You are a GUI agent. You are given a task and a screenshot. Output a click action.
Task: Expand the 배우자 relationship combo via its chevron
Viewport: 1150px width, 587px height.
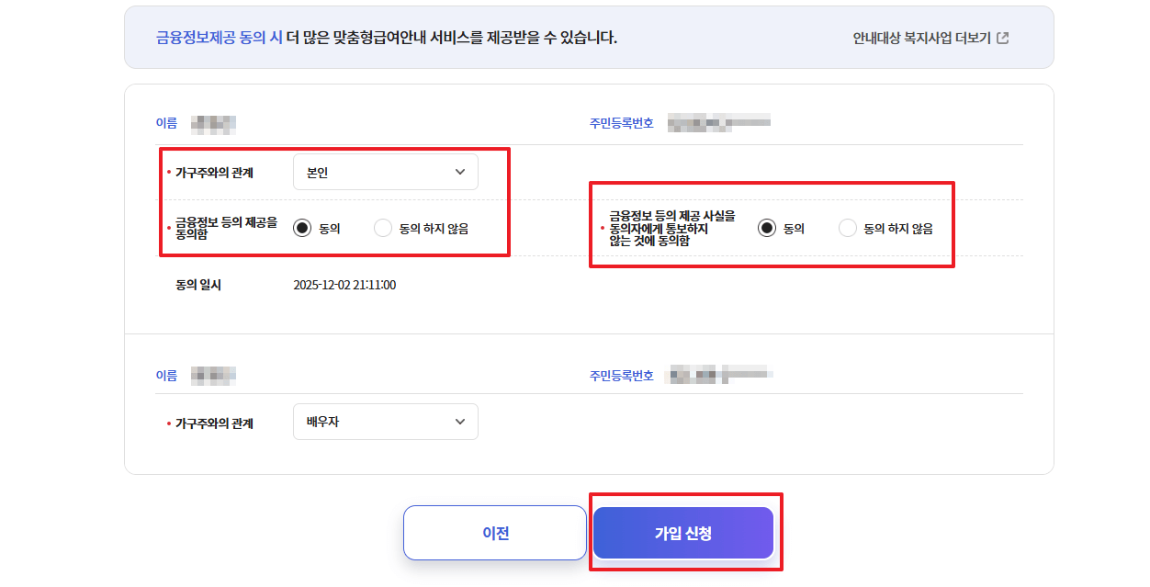coord(459,421)
